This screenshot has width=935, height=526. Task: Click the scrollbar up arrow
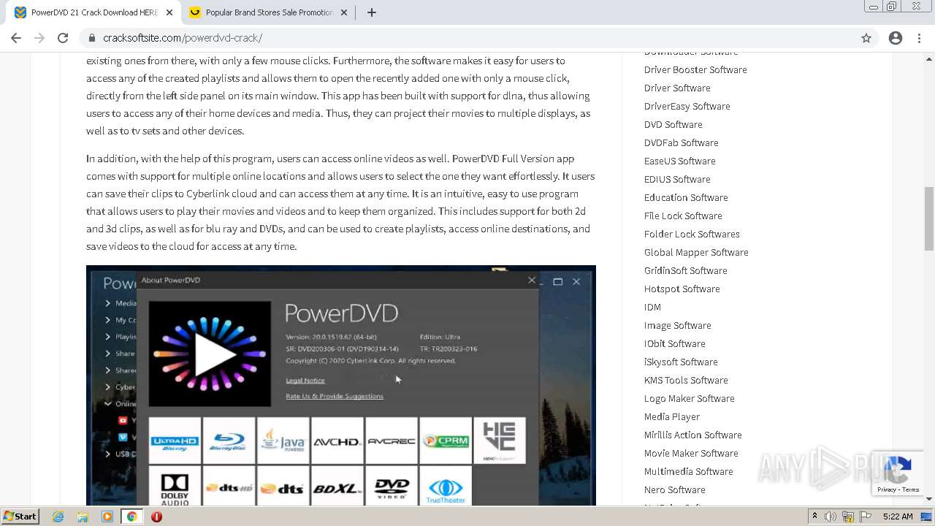[929, 58]
